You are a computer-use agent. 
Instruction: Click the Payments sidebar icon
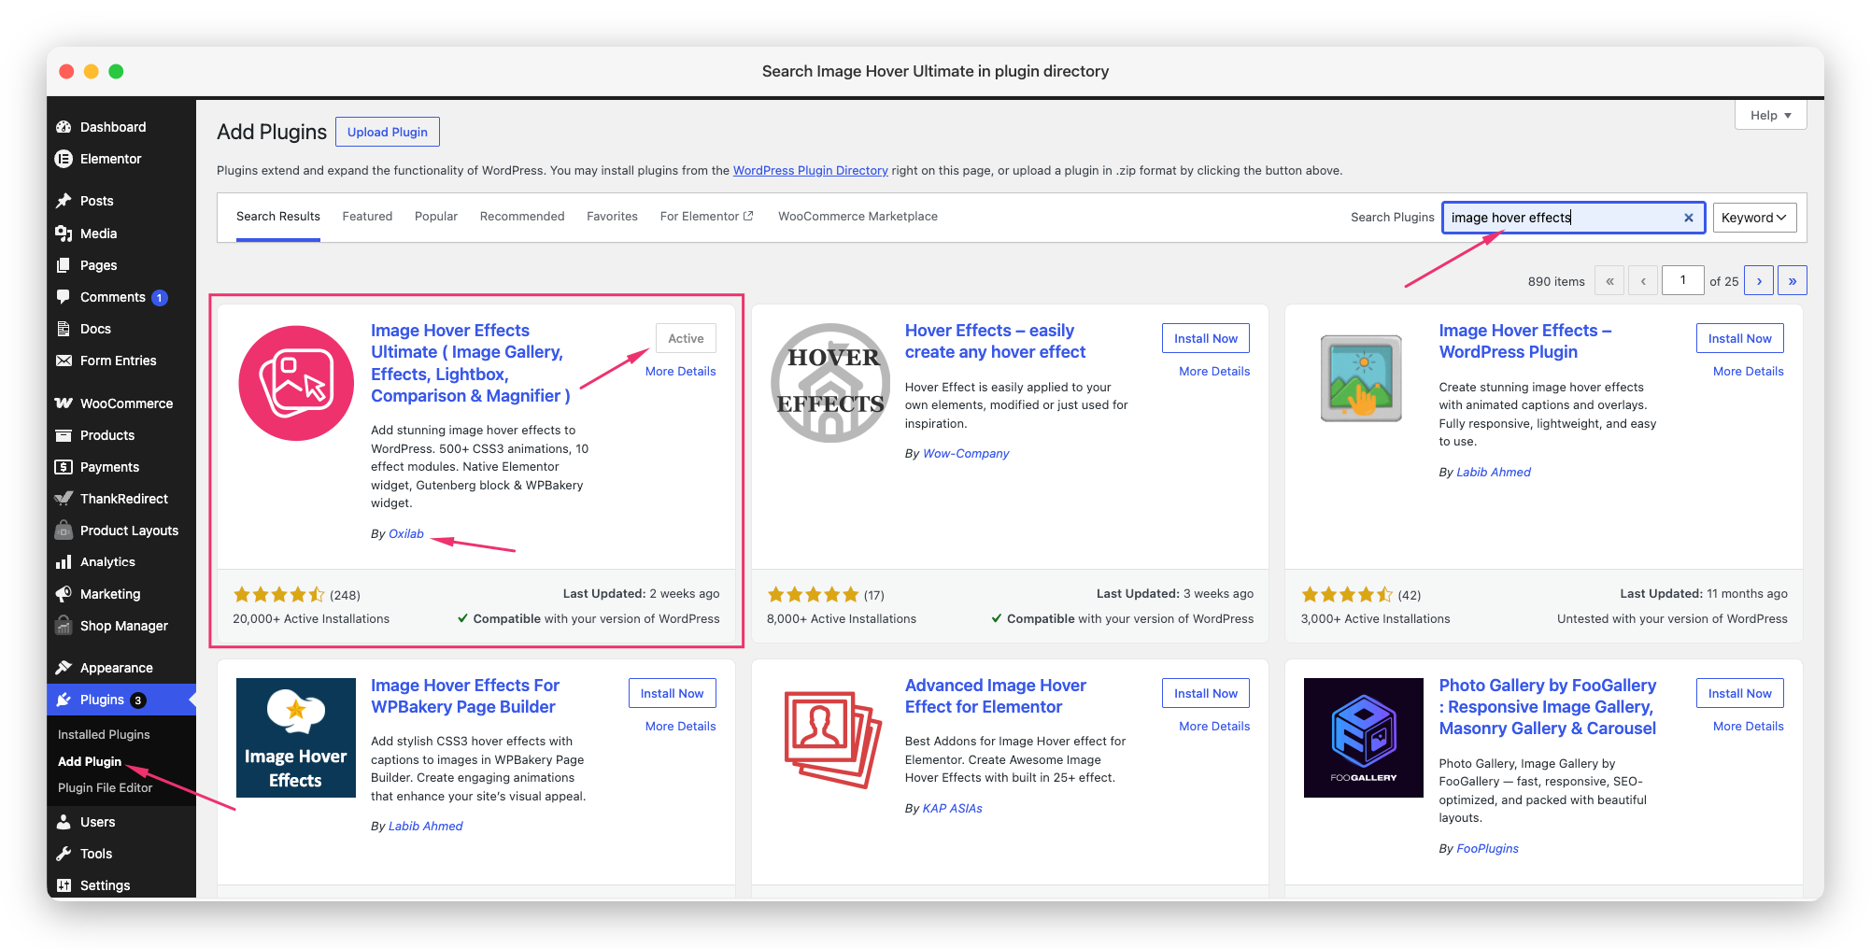click(x=64, y=467)
